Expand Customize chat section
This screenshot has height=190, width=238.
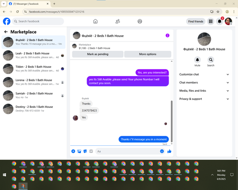(204, 75)
